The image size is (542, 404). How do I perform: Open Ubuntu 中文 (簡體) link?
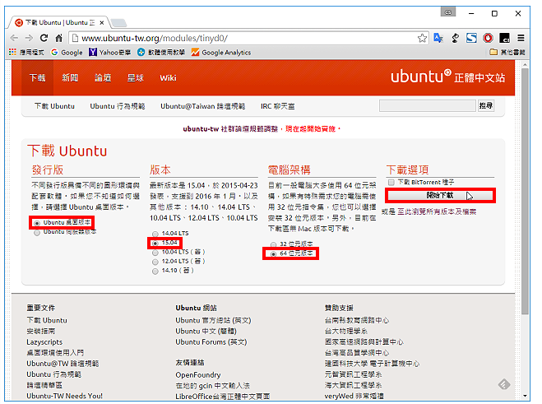click(x=206, y=331)
